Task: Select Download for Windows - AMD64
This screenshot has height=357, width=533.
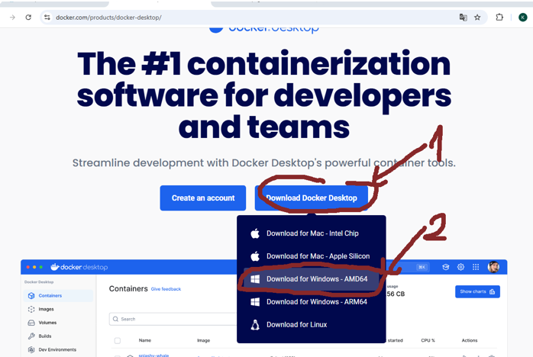Action: pyautogui.click(x=316, y=279)
